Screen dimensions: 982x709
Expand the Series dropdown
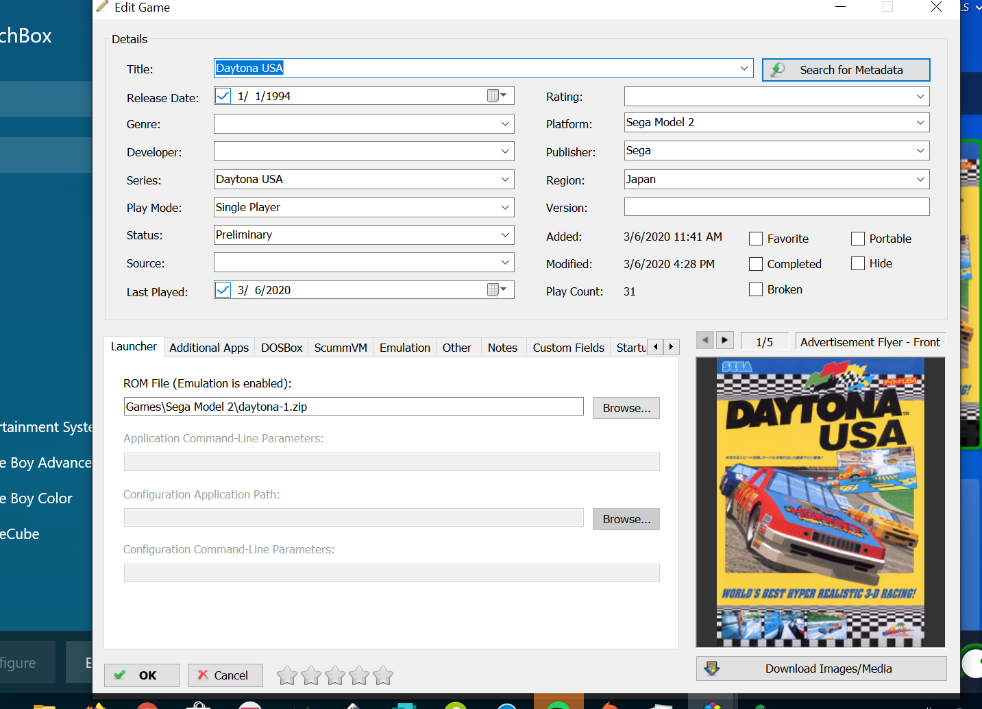point(505,180)
